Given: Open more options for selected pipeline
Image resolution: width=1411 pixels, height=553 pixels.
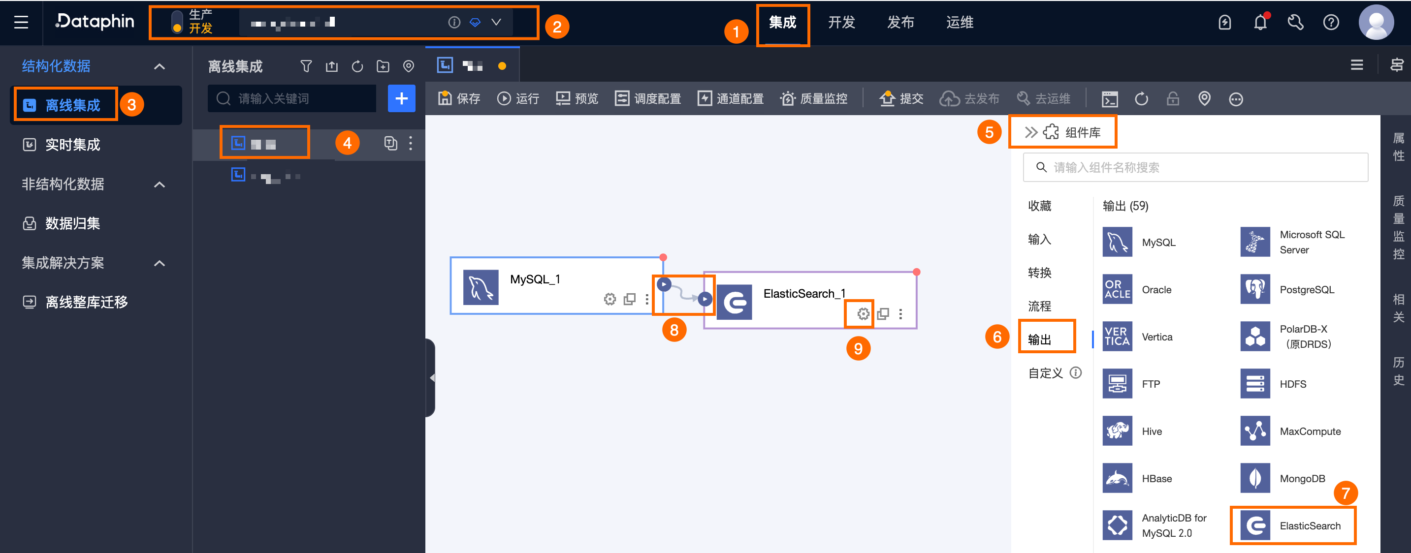Looking at the screenshot, I should coord(411,144).
